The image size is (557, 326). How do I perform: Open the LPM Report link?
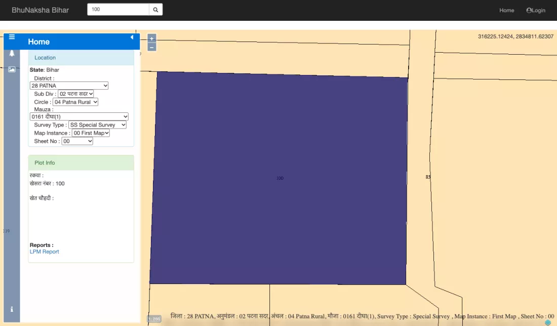(44, 252)
